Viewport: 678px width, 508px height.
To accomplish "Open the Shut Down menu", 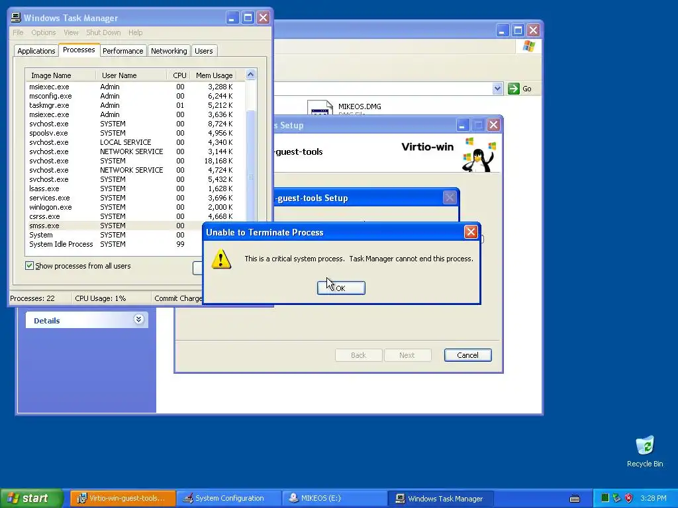I will 103,32.
